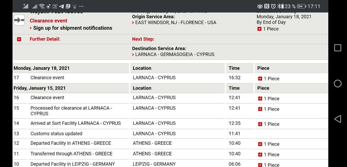Expand the Further Detail plus icon
This screenshot has width=347, height=167.
click(x=19, y=39)
